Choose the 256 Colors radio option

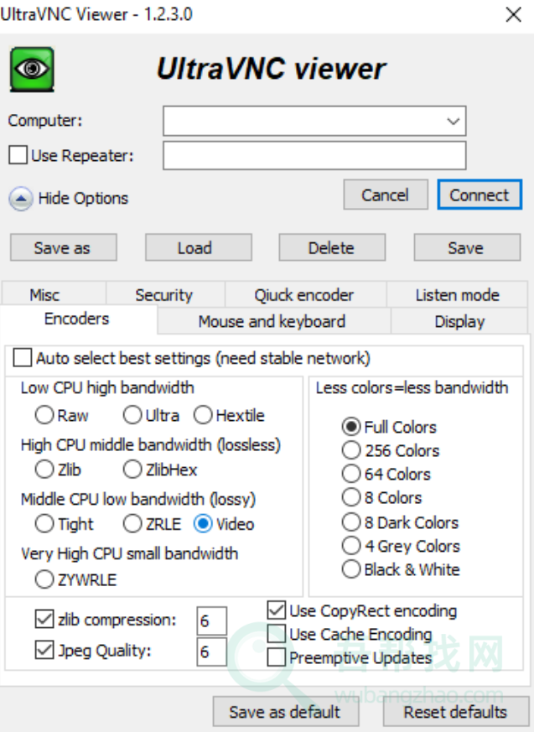coord(351,451)
